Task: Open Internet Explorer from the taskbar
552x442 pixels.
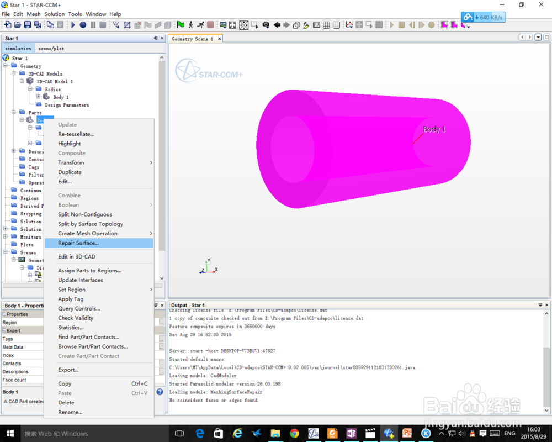Action: click(x=237, y=433)
